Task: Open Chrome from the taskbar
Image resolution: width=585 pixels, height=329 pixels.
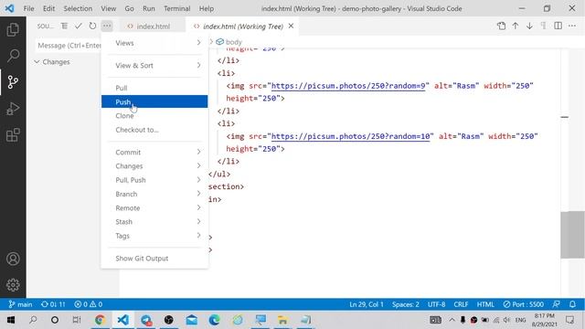Action: (x=100, y=320)
